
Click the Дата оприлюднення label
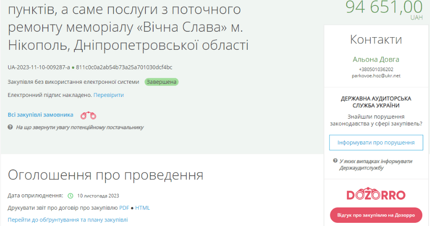[x=35, y=196]
